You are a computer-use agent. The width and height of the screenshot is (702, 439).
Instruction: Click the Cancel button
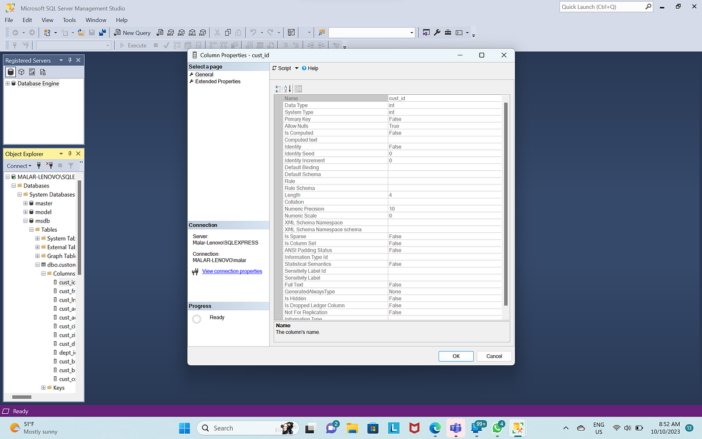(494, 356)
